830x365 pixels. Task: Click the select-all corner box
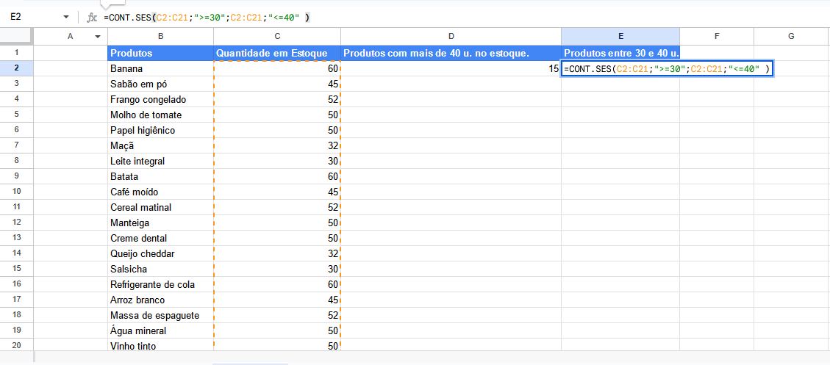pos(16,37)
